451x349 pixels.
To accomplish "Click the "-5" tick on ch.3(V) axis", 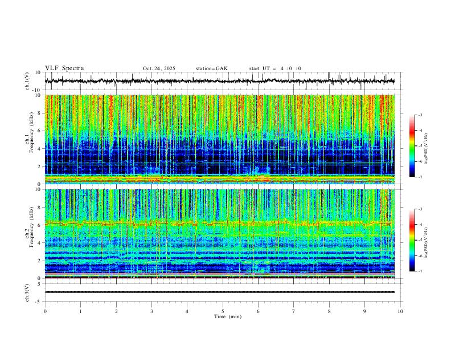I will coord(39,302).
